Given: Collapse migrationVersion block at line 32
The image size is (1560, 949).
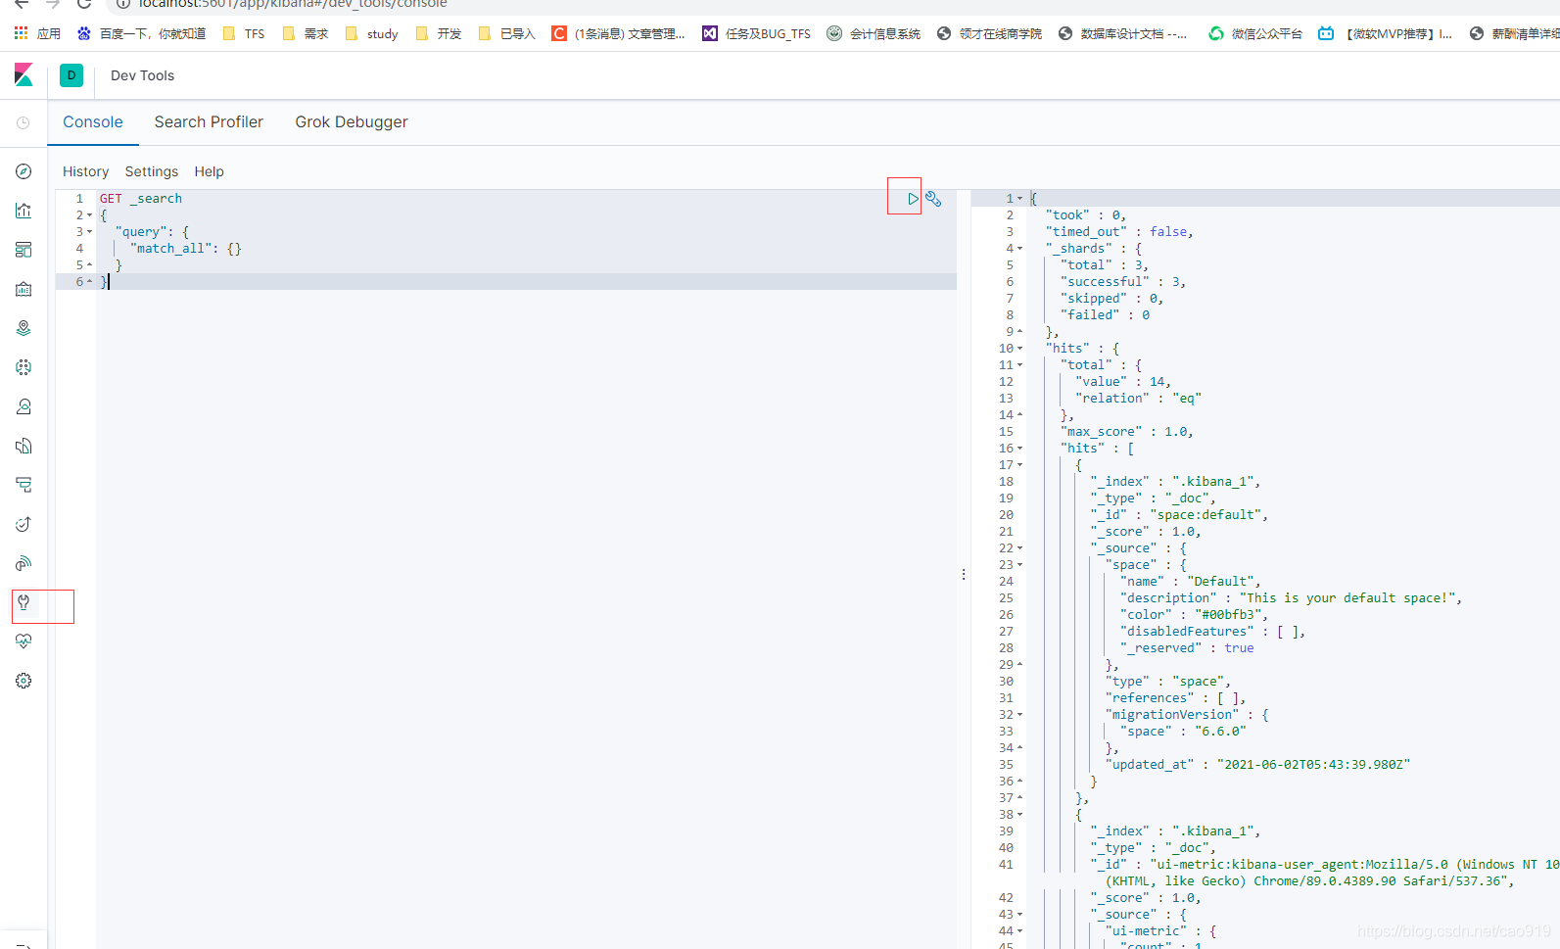Looking at the screenshot, I should 1020,715.
